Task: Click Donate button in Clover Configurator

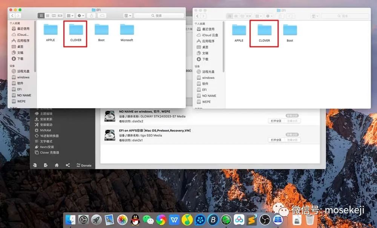Action: 84,165
